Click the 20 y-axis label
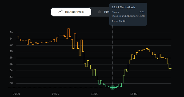The width and height of the screenshot is (184, 97). [x=11, y=83]
